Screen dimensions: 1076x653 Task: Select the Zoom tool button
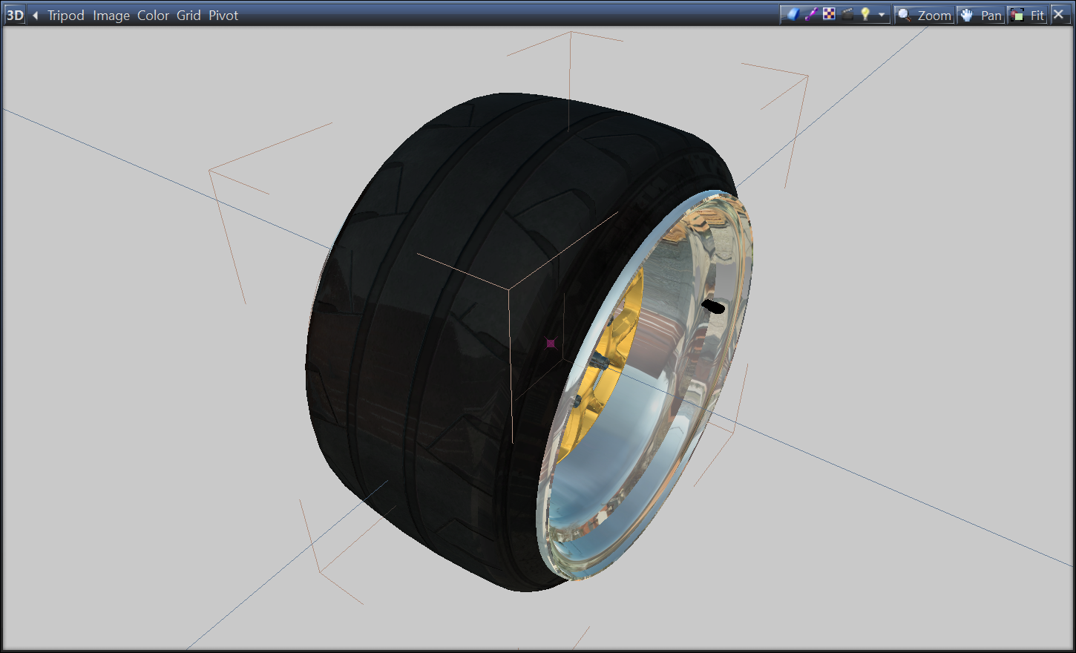coord(924,15)
